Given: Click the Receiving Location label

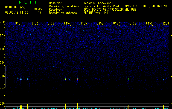Looking at the screenshot, I should pos(64,6).
